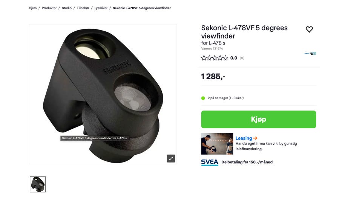Image resolution: width=362 pixels, height=203 pixels.
Task: Click the green stock status dot
Action: coord(203,98)
